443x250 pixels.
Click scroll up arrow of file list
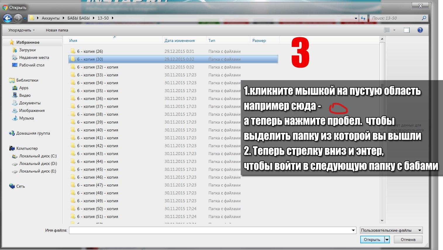(382, 39)
